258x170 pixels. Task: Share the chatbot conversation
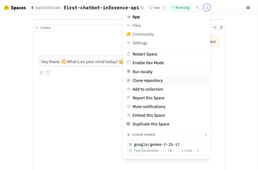[x=215, y=27]
